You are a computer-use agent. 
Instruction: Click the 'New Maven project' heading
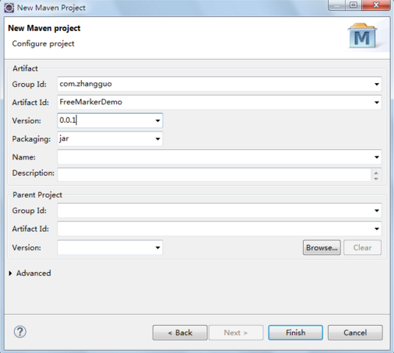pyautogui.click(x=44, y=28)
